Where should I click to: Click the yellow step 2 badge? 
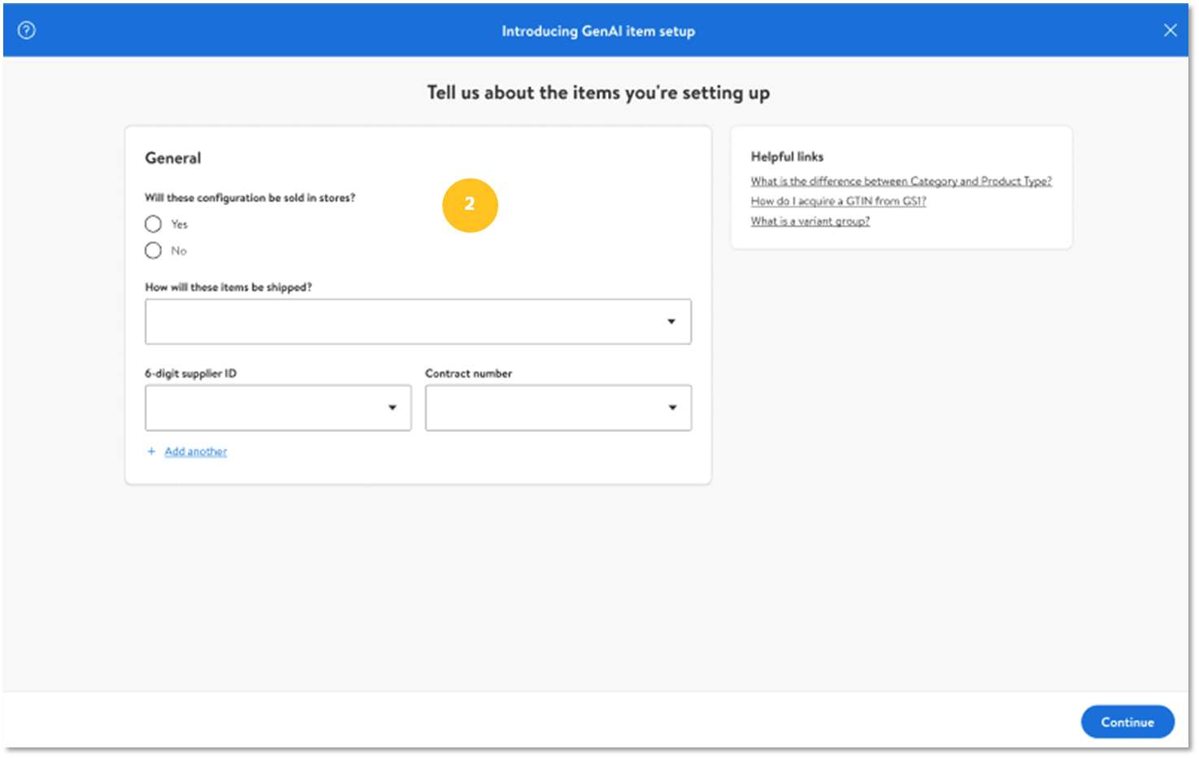[470, 205]
